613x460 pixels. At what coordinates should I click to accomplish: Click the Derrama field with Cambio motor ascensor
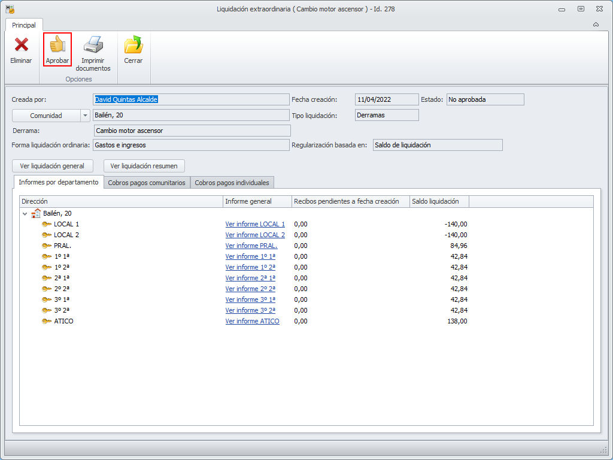coord(192,131)
